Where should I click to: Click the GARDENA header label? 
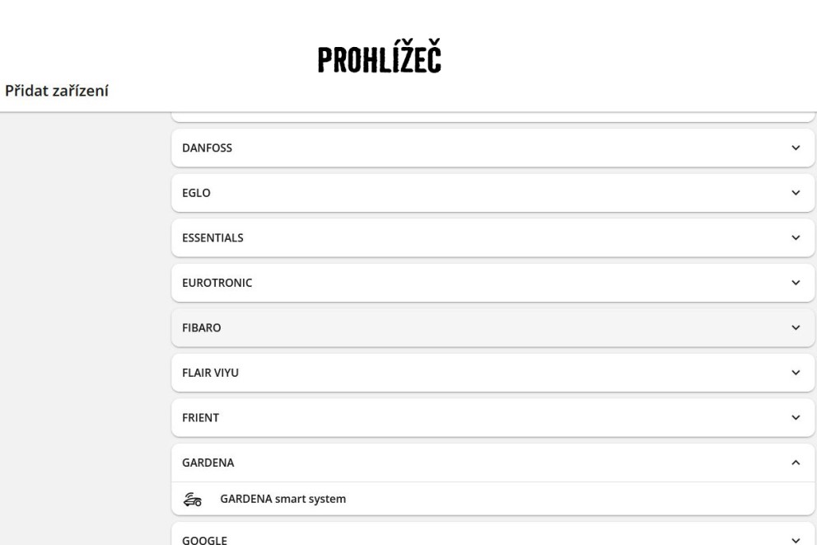click(x=208, y=463)
